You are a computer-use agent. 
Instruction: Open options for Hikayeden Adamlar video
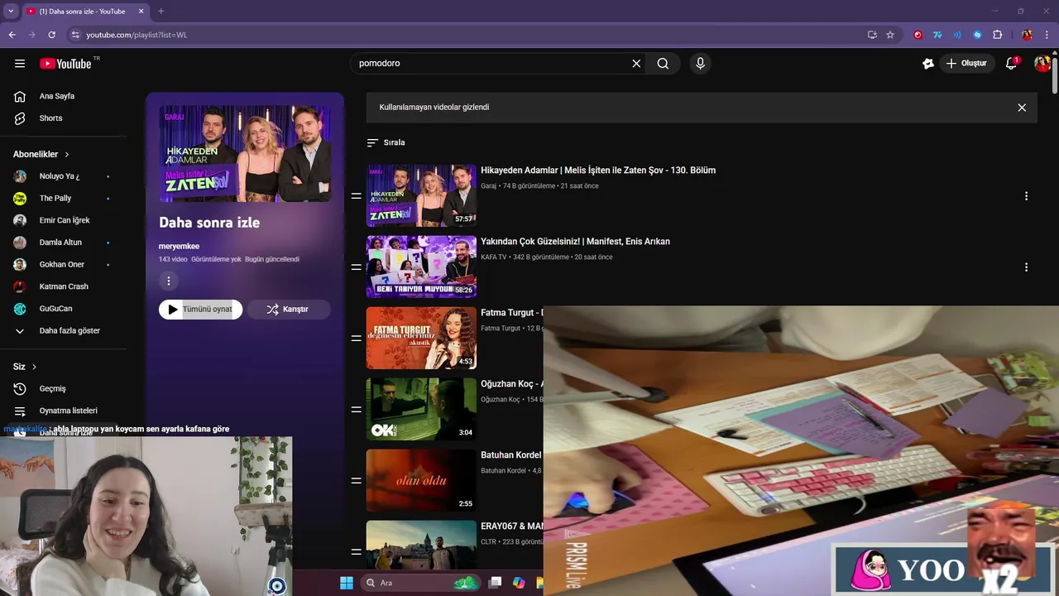click(x=1026, y=196)
